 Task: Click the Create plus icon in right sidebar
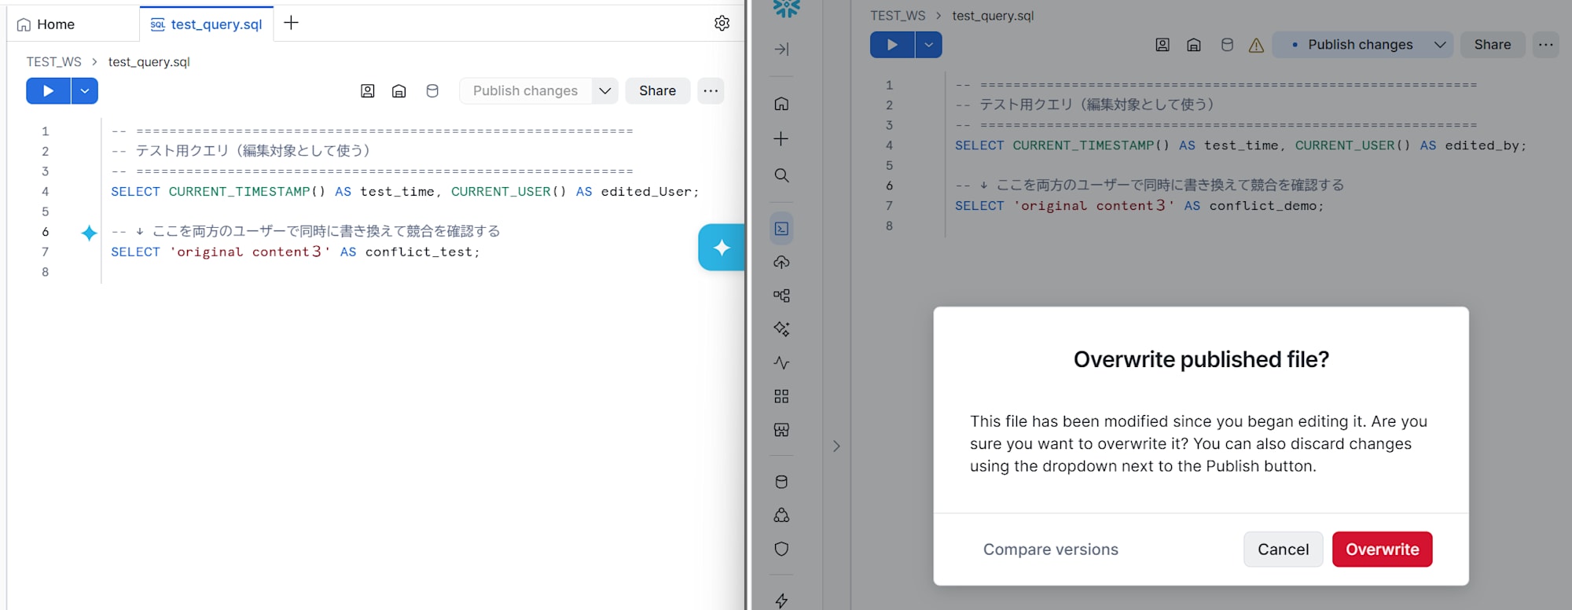pyautogui.click(x=781, y=139)
